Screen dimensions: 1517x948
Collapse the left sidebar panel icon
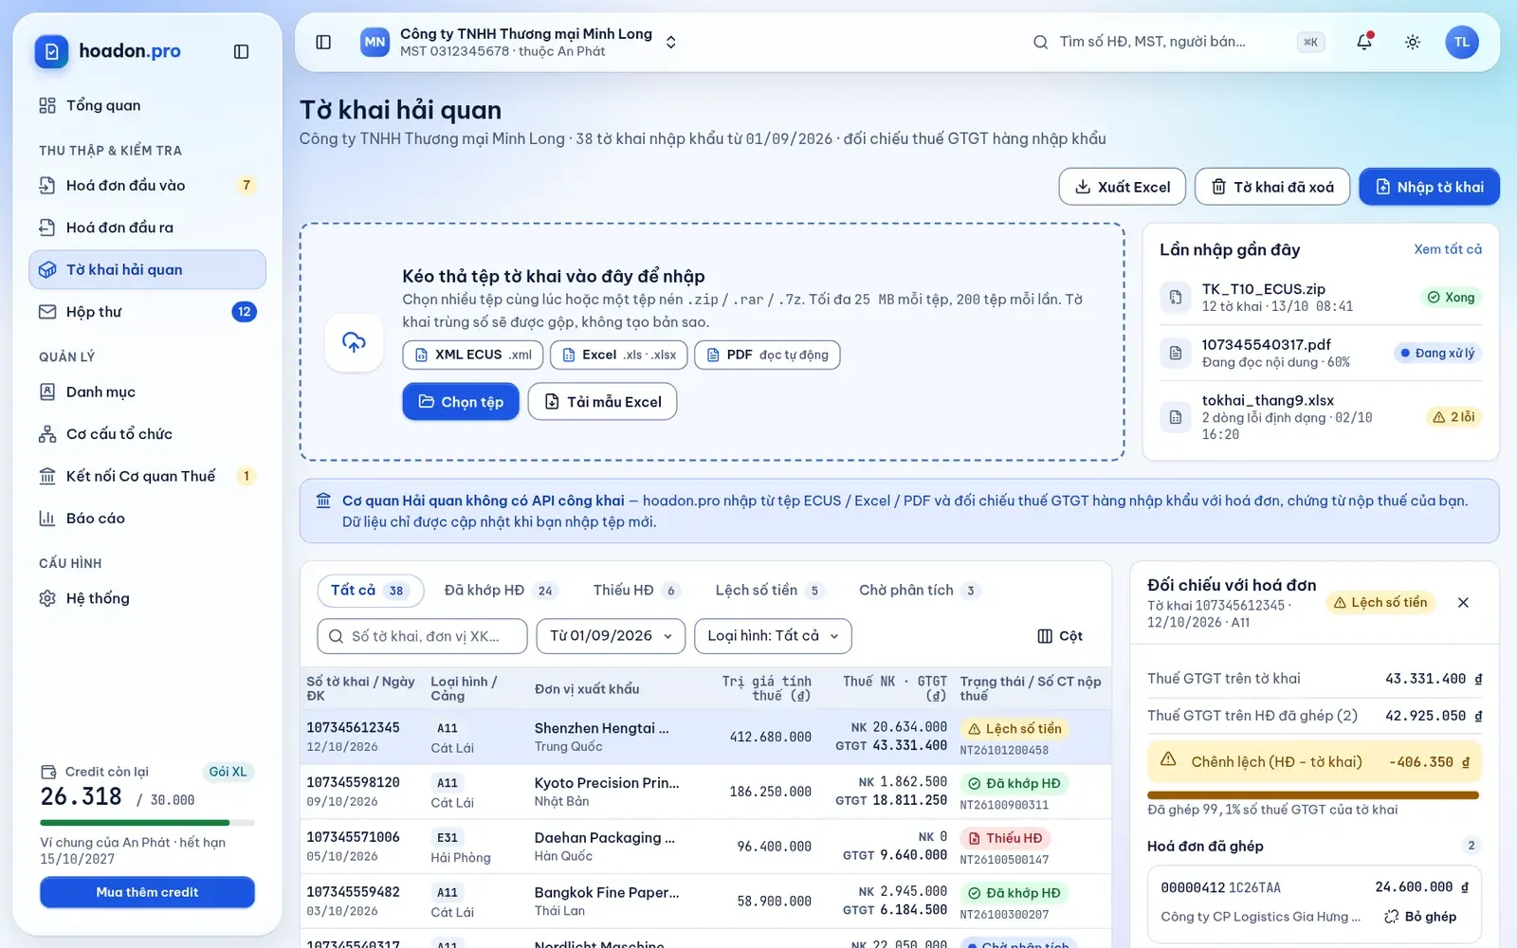click(x=241, y=51)
